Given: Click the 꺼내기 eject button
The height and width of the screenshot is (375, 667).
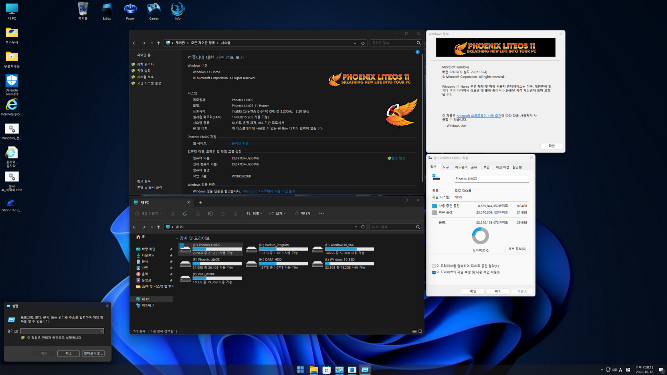Looking at the screenshot, I should pyautogui.click(x=303, y=214).
